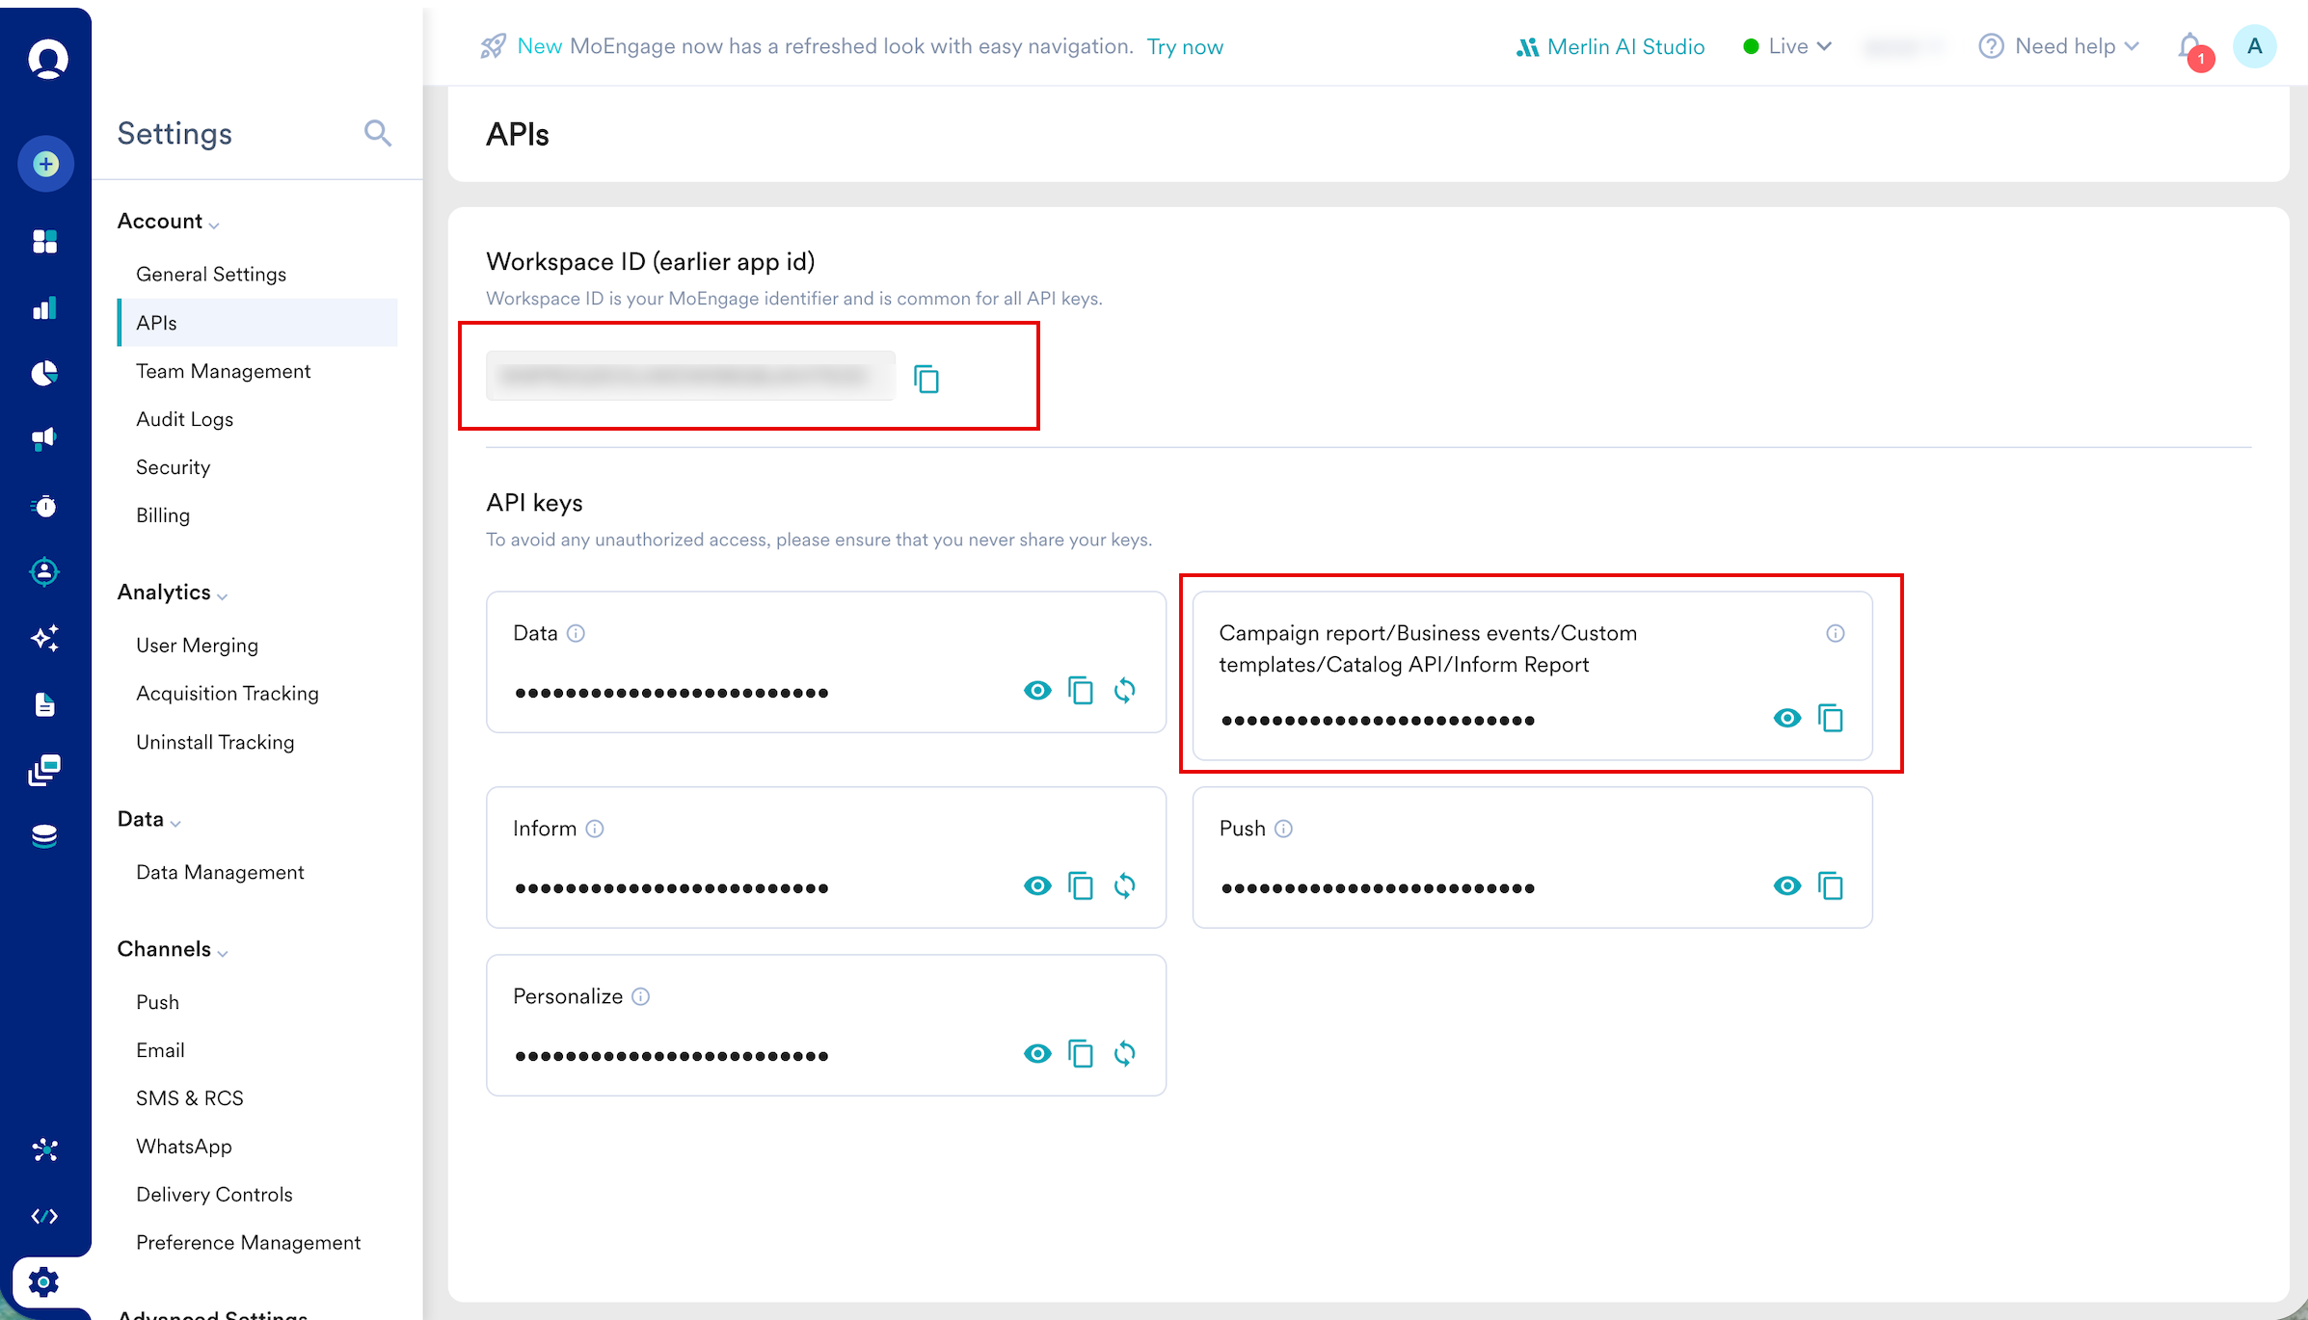Copy the Inform API key
2308x1320 pixels.
(1081, 885)
